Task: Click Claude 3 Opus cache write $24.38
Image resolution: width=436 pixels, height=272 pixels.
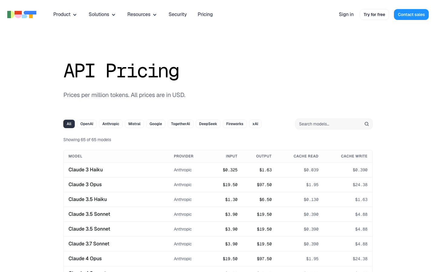Action: tap(360, 185)
